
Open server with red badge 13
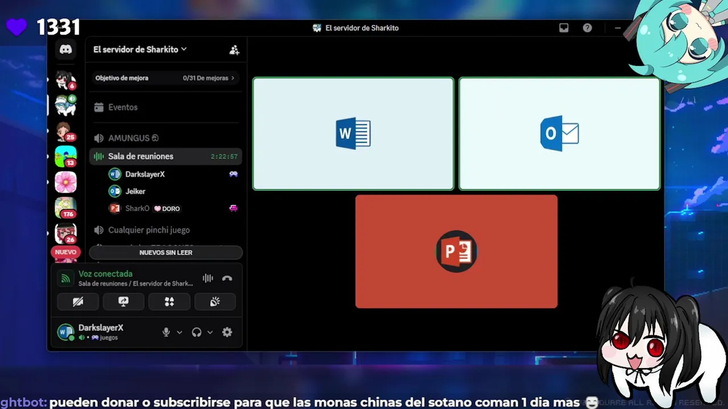coord(65,156)
